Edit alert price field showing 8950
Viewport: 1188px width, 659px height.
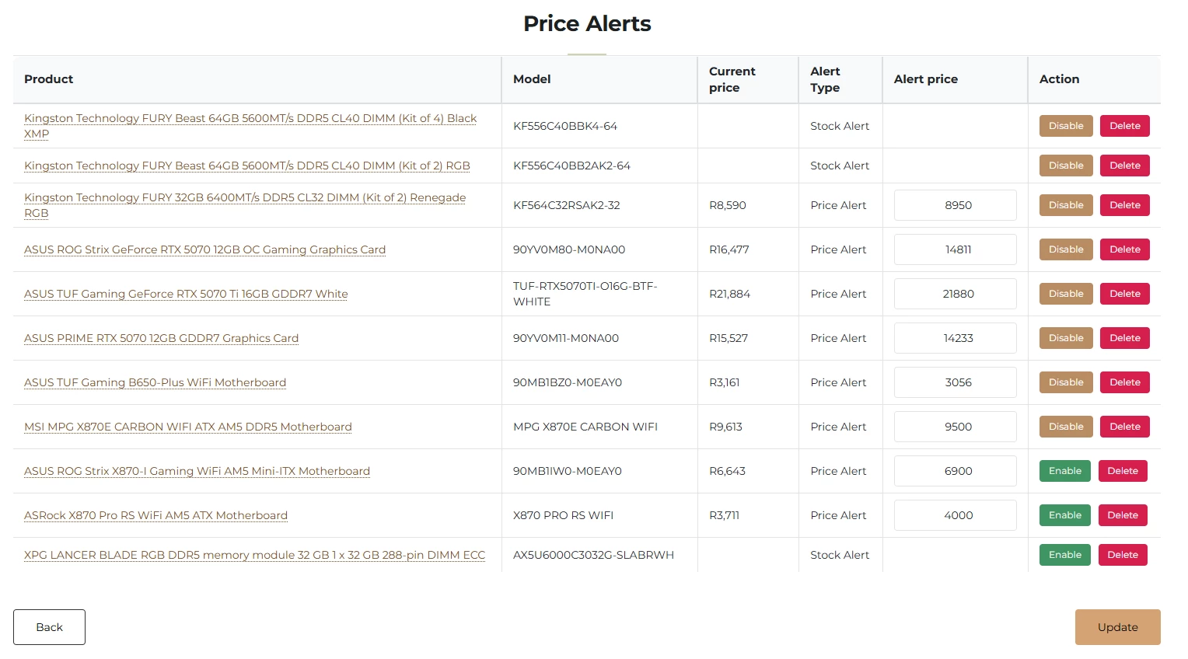click(x=956, y=205)
